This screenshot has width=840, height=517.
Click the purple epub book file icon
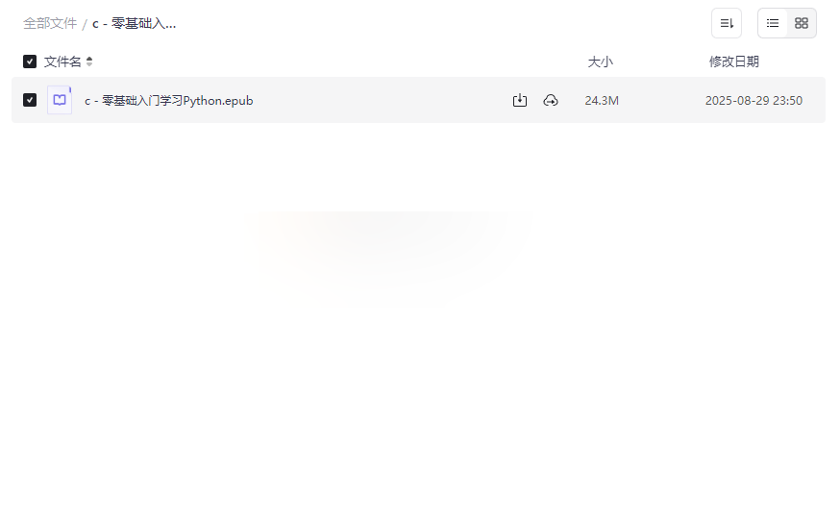pyautogui.click(x=60, y=100)
